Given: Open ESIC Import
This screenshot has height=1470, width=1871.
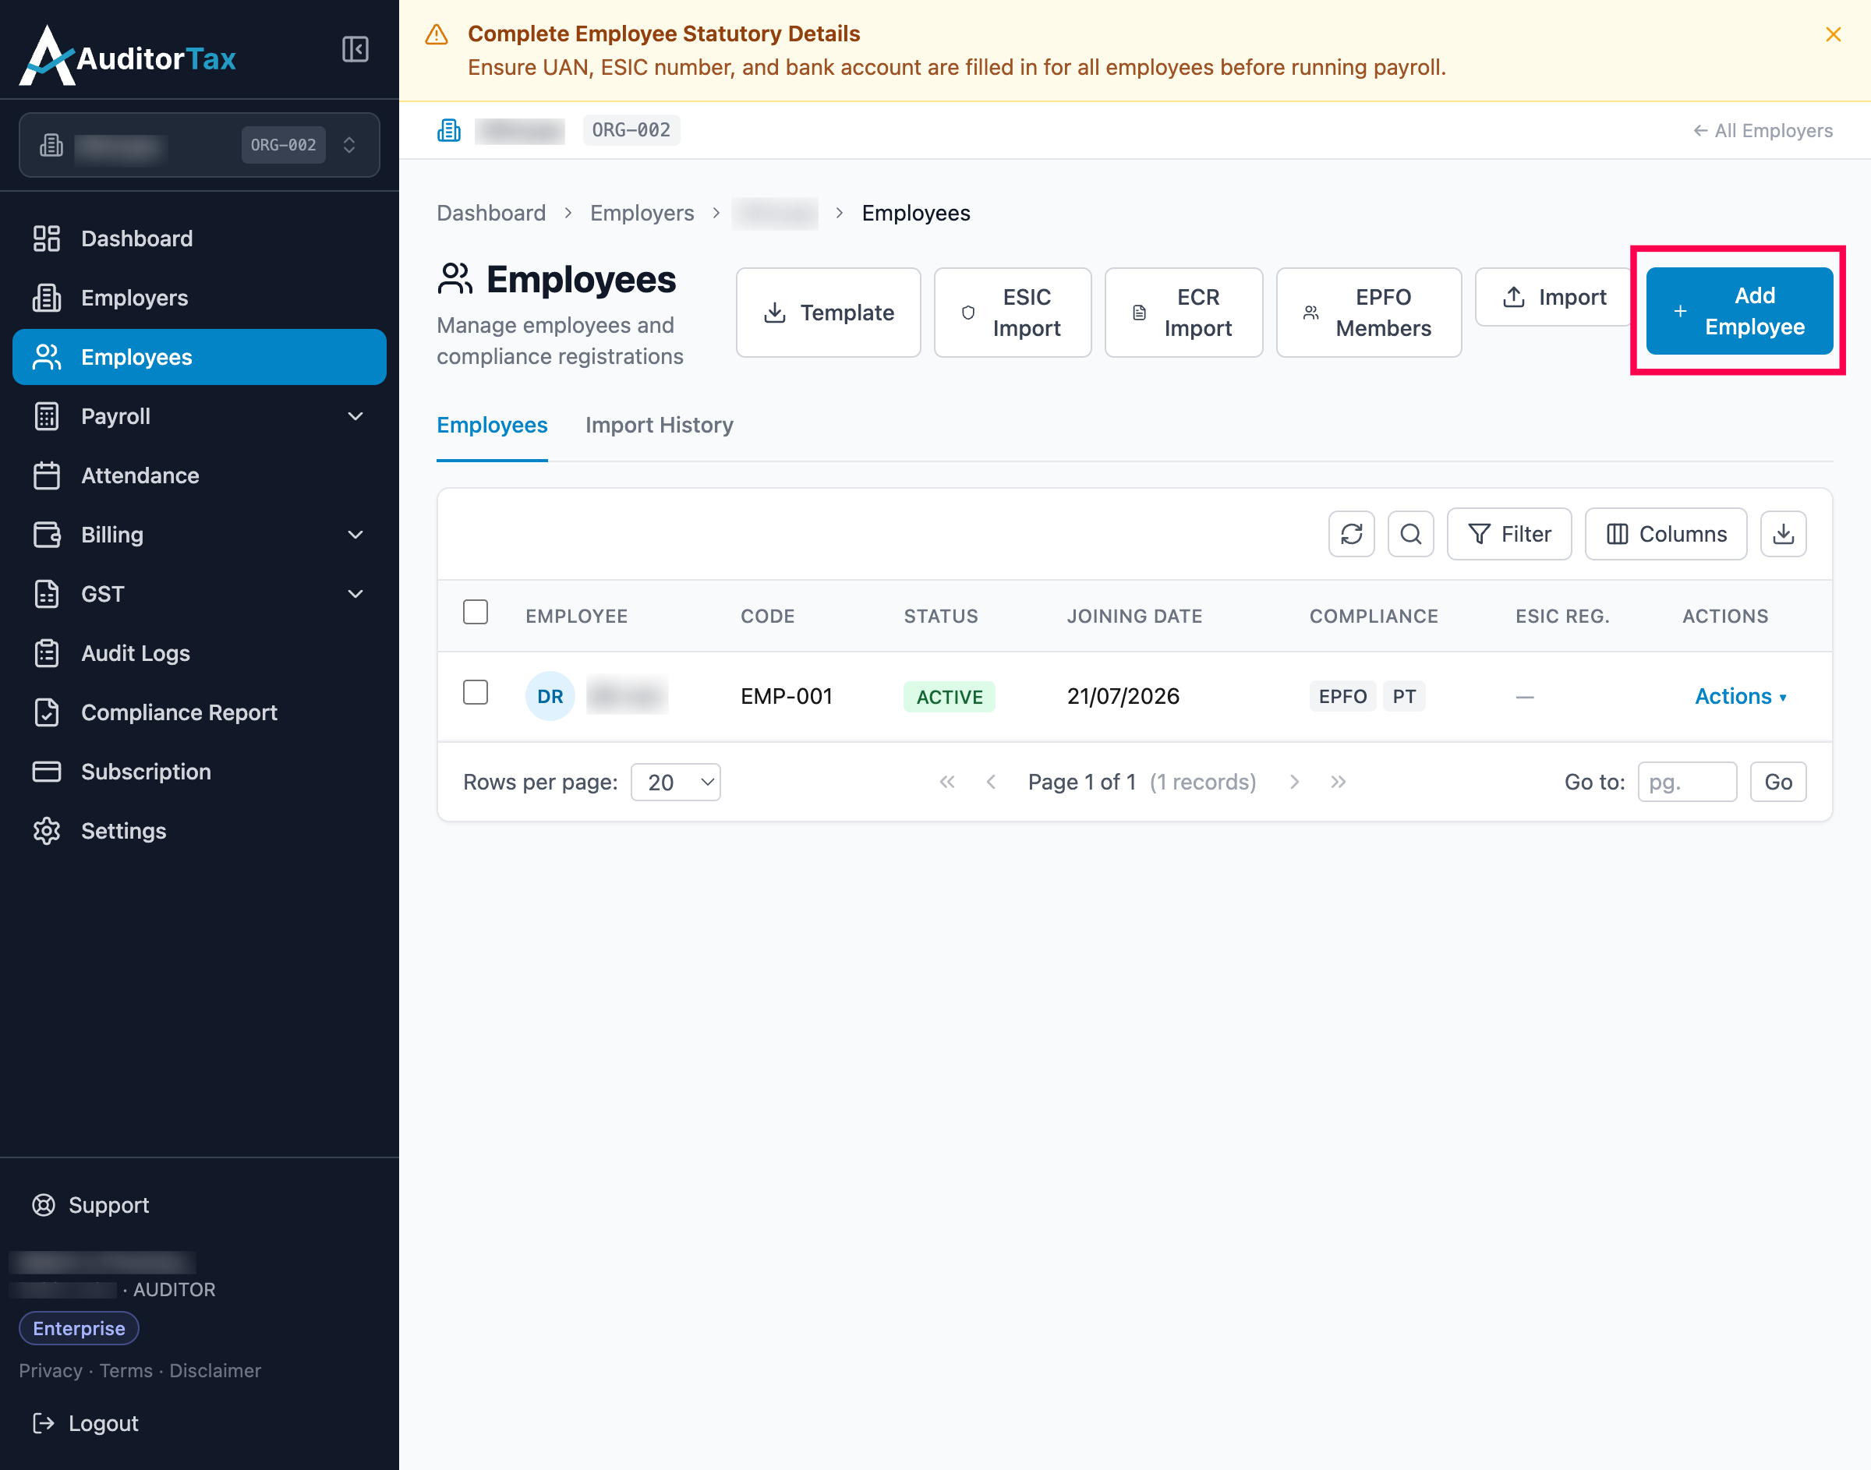Looking at the screenshot, I should [1013, 313].
